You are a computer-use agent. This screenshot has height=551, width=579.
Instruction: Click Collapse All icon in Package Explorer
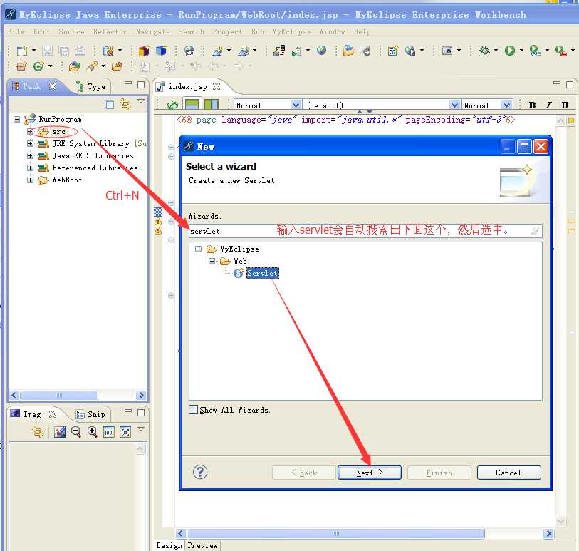click(109, 105)
